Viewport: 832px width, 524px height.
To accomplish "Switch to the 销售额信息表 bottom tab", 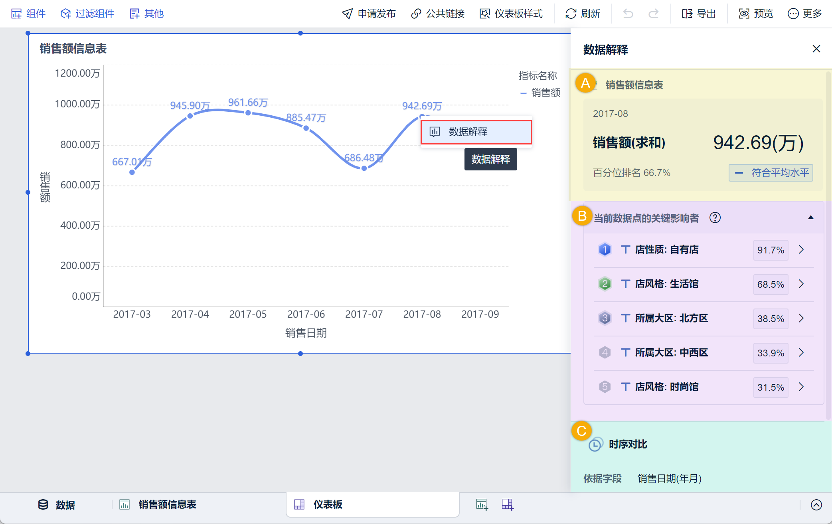I will click(167, 504).
